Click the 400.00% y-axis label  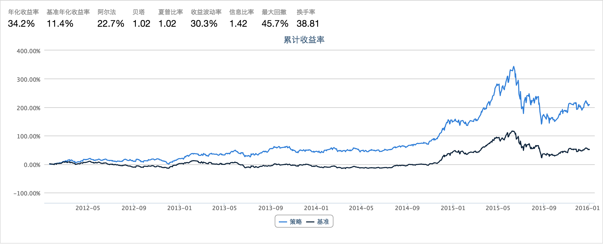[29, 51]
